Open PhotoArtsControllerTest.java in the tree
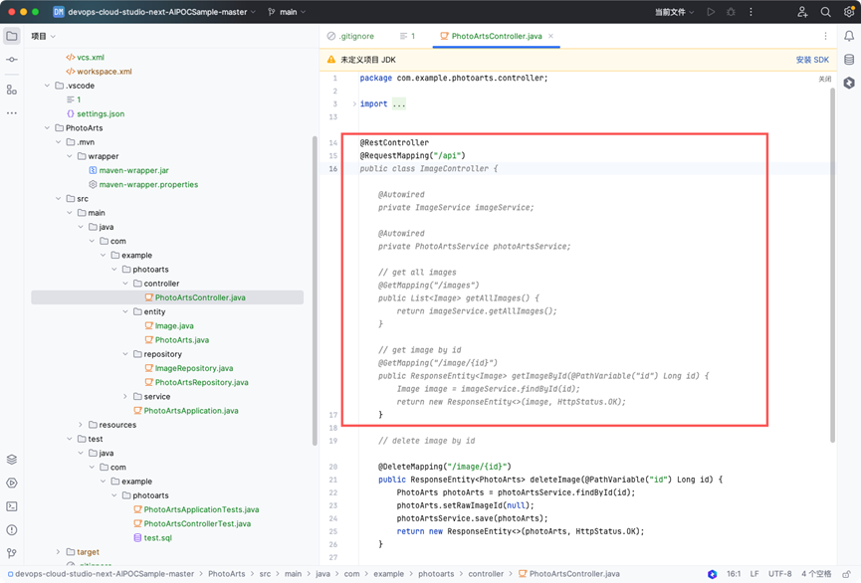Screen dimensions: 861x583 (x=192, y=523)
